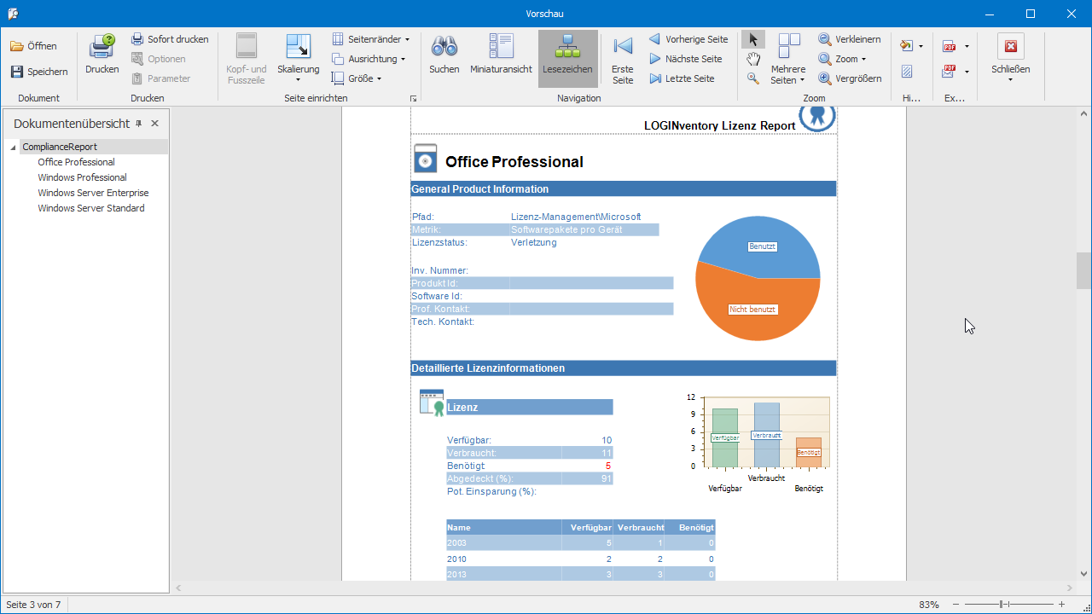Click the Lizenz certificate icon
Image resolution: width=1092 pixels, height=614 pixels.
pyautogui.click(x=432, y=403)
